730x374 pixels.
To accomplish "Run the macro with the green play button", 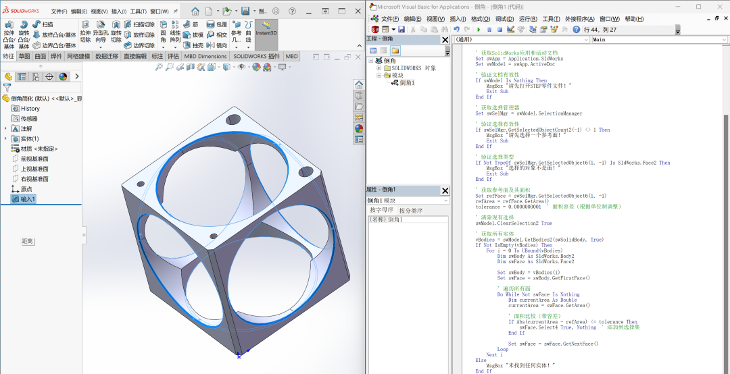I will tap(479, 29).
